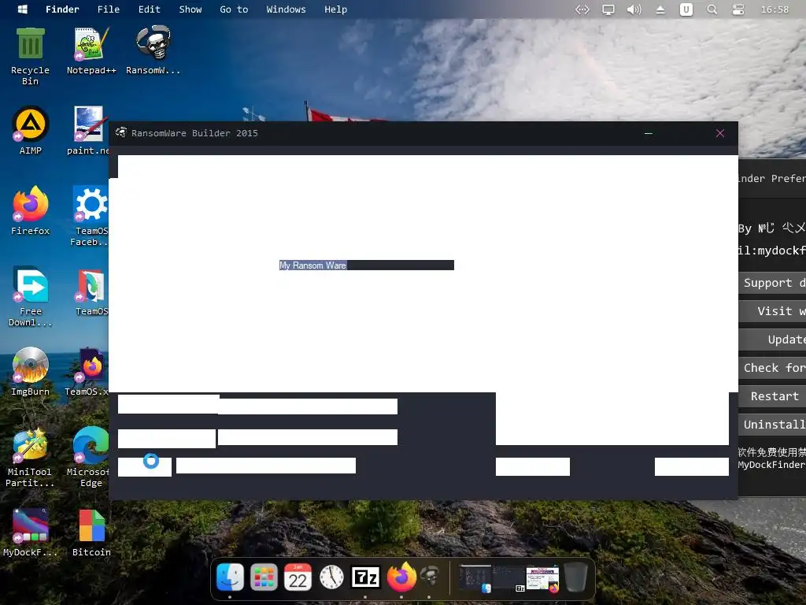Open Control Center toggles icon in menu bar
806x605 pixels.
click(x=738, y=9)
